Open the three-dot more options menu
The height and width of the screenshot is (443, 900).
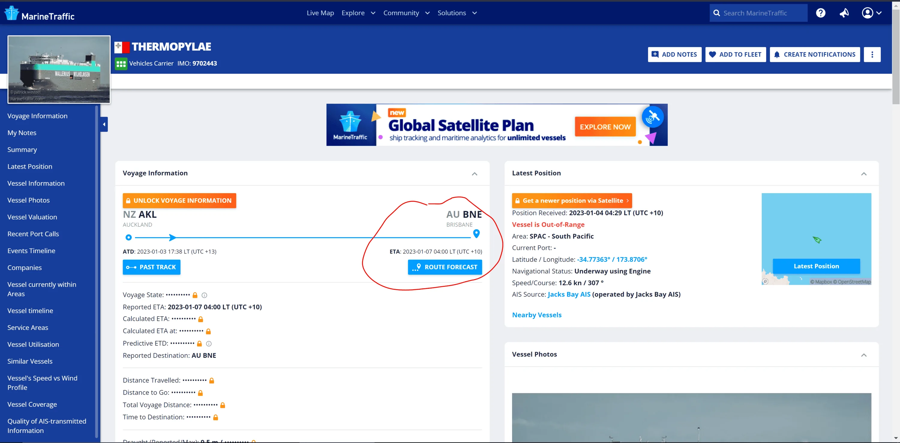[x=872, y=55]
